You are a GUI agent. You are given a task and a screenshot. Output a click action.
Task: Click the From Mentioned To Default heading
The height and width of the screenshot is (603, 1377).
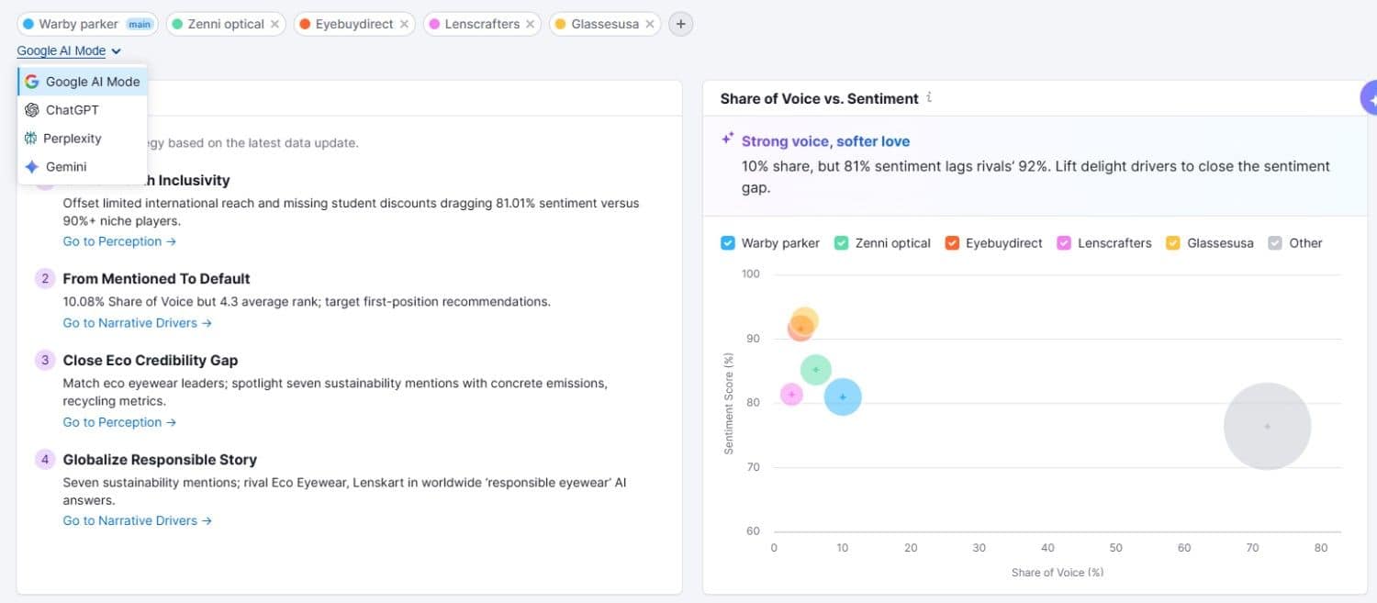coord(157,279)
